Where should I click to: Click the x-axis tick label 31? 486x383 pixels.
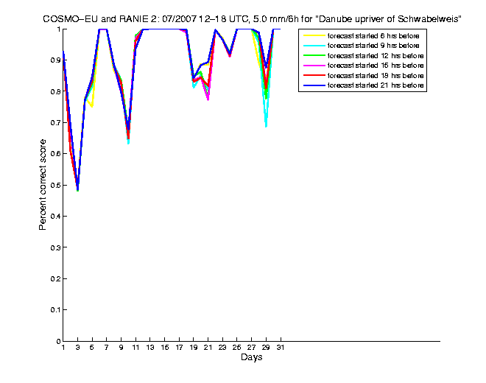[281, 348]
